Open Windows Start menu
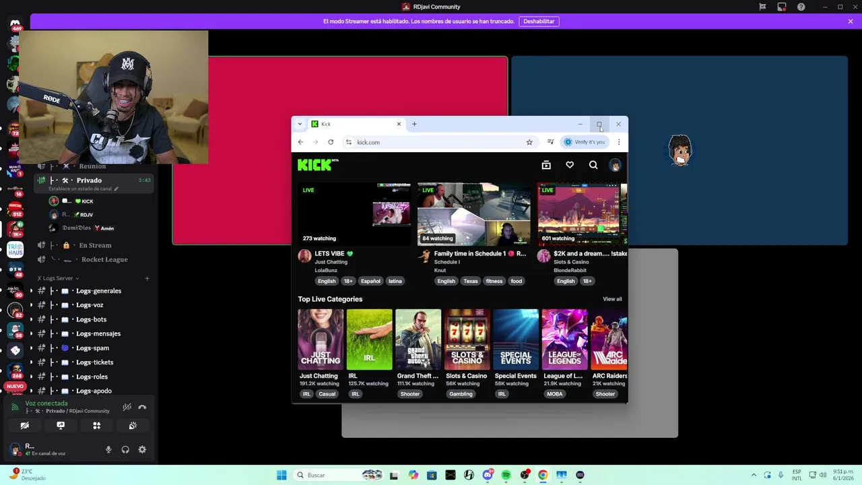This screenshot has width=862, height=485. [281, 475]
